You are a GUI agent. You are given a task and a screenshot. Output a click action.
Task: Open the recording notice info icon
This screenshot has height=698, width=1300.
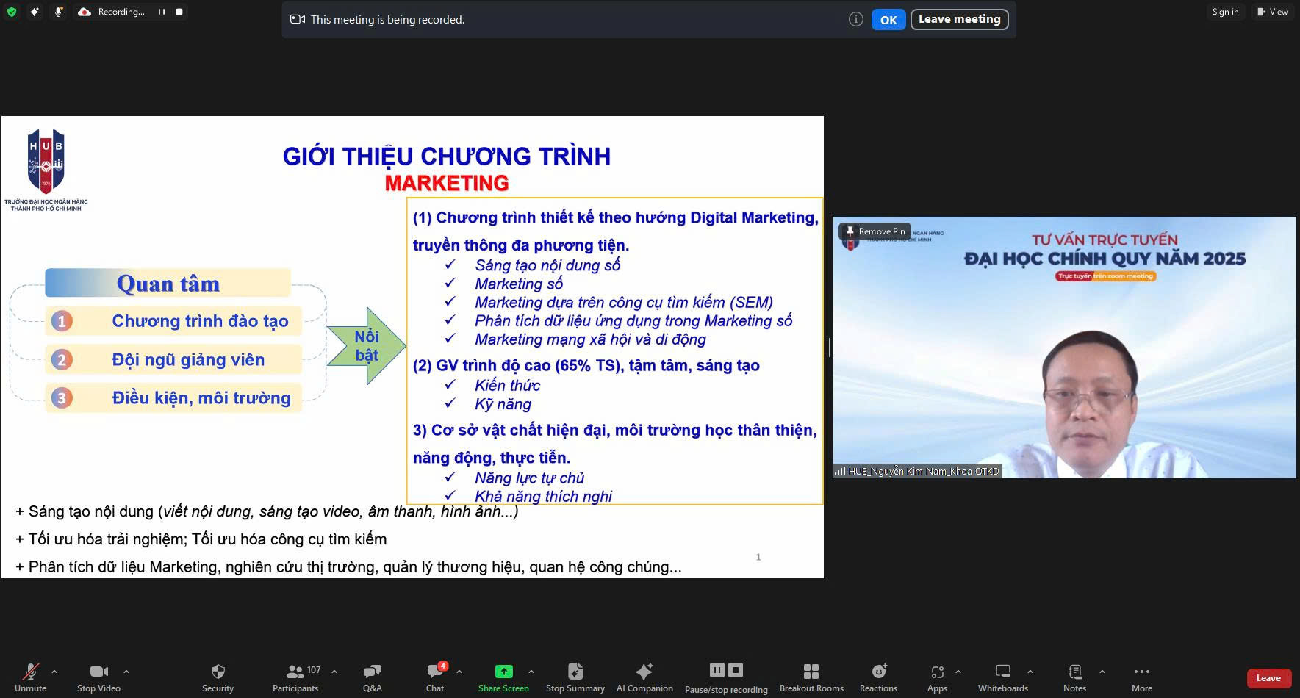pos(855,20)
